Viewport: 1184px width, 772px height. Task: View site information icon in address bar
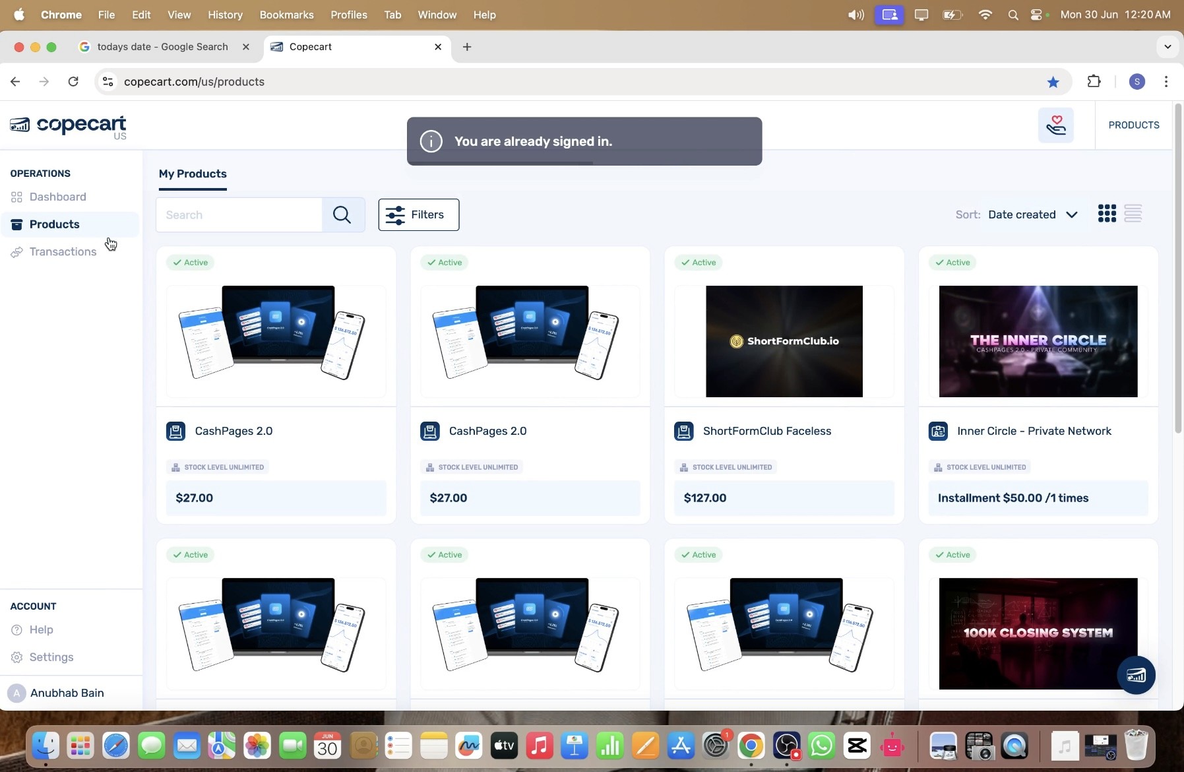click(108, 82)
